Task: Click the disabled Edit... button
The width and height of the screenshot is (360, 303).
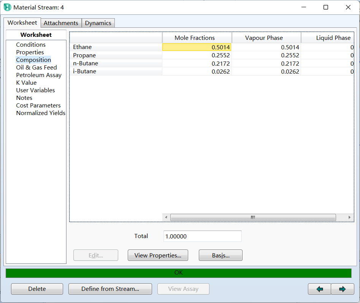Action: [x=96, y=255]
